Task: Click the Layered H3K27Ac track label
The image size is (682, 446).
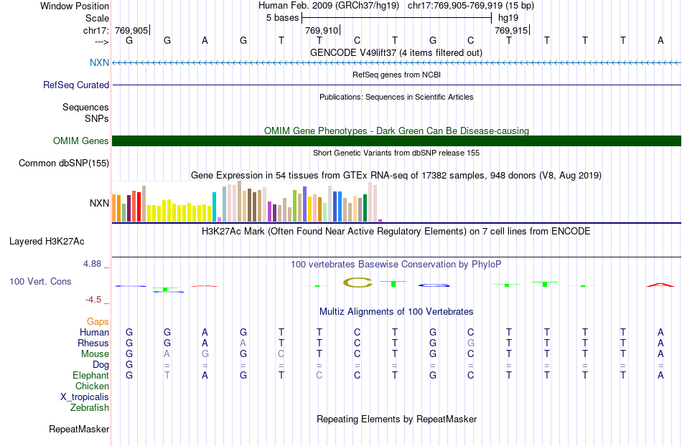Action: 47,242
